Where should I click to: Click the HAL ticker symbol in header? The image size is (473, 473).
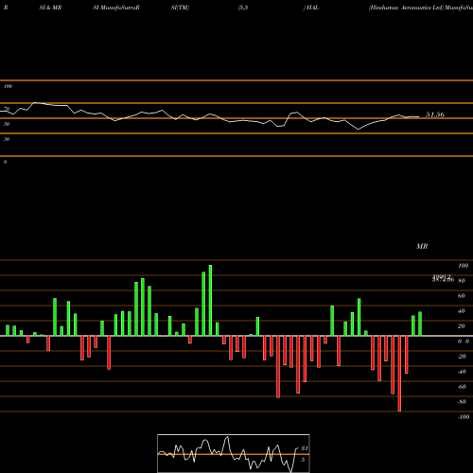312,8
